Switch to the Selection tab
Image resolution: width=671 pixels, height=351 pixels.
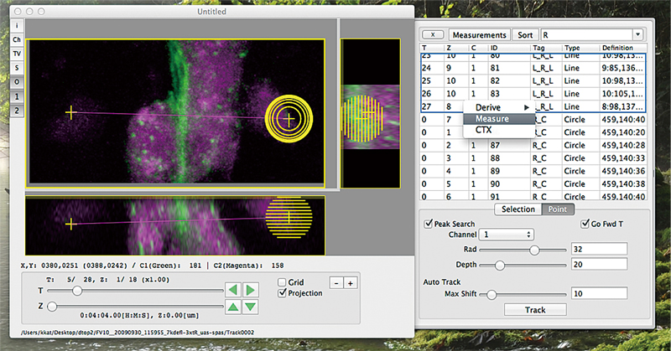518,209
